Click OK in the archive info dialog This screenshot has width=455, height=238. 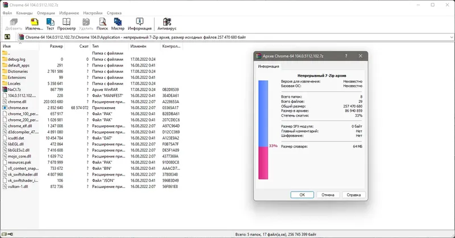pyautogui.click(x=302, y=195)
